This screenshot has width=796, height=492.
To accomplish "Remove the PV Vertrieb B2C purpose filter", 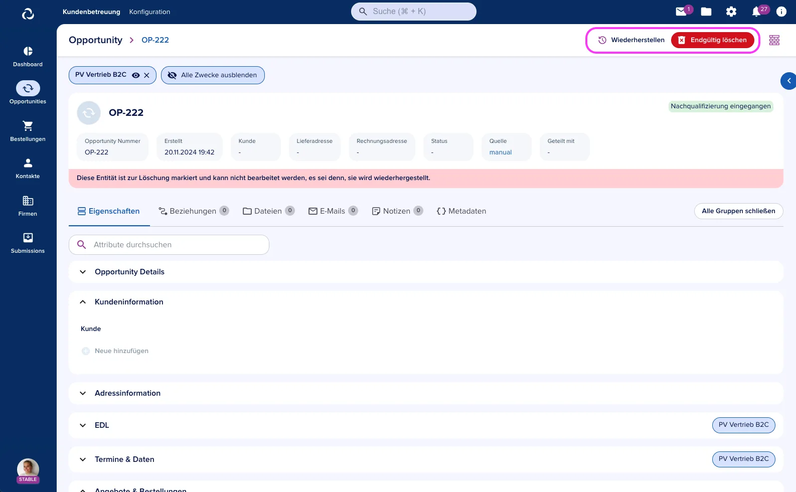I will (x=146, y=75).
